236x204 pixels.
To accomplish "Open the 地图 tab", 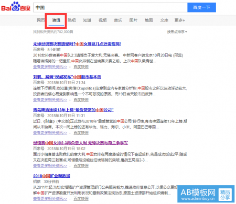I will click(x=149, y=20).
